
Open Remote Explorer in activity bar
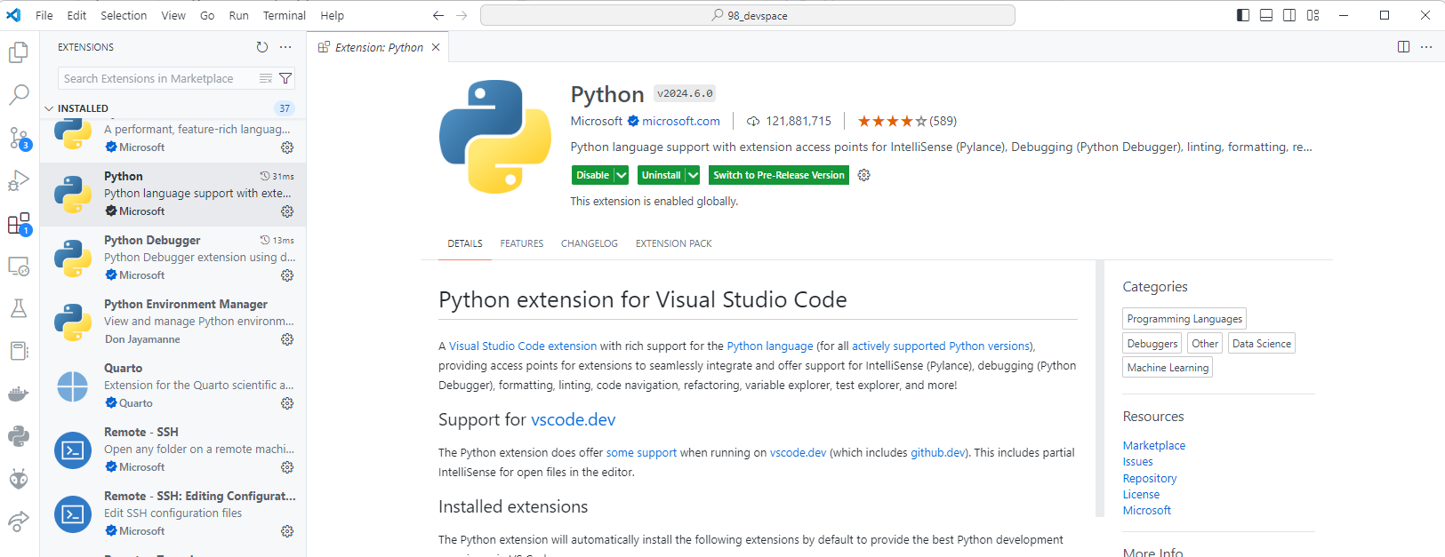coord(19,266)
